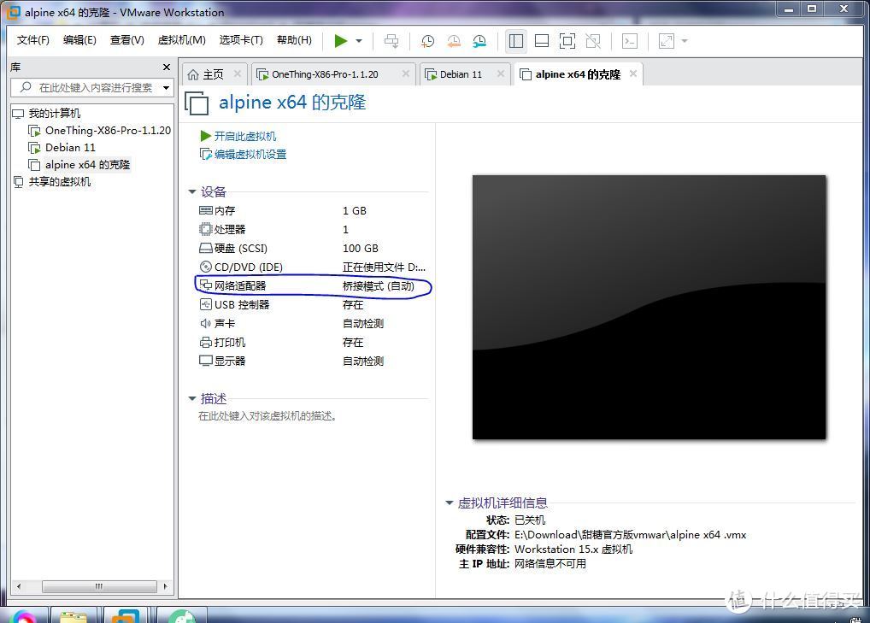Screen dimensions: 870x623
Task: Select the 网络适配器 device entry
Action: tap(242, 285)
